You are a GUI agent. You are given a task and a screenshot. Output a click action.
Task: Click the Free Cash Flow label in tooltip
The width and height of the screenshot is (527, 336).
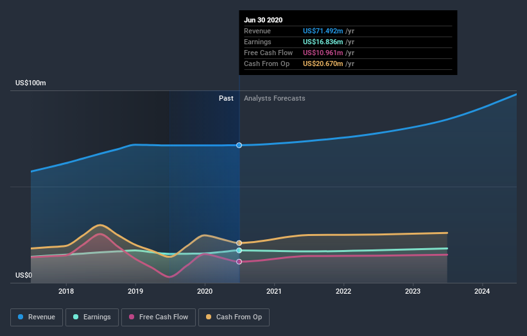pos(268,53)
